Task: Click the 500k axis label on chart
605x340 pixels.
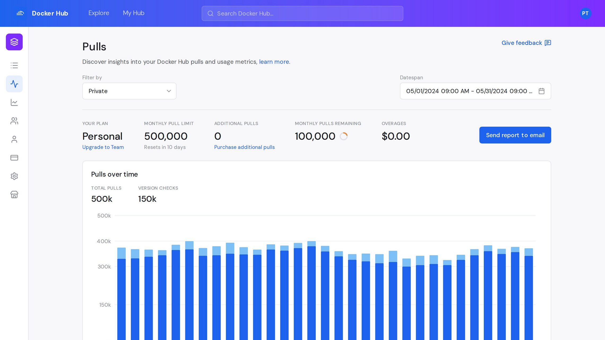Action: click(x=104, y=216)
